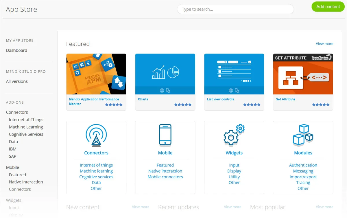Click the Mobile phone icon
The width and height of the screenshot is (347, 218).
pyautogui.click(x=165, y=135)
